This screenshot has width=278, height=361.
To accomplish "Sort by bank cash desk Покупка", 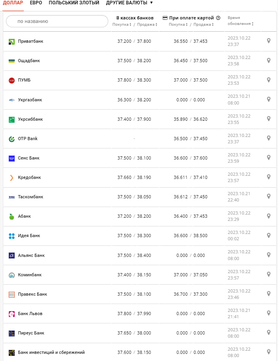I will tap(122, 25).
